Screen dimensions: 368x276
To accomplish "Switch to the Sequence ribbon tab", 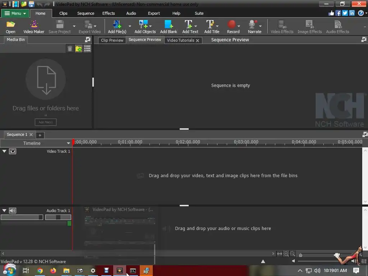I will tap(86, 13).
